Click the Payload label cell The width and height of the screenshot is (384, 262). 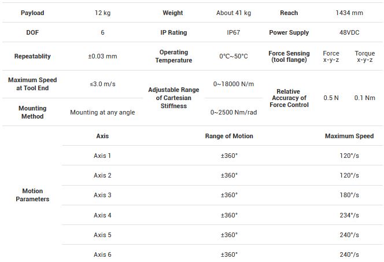[x=32, y=13]
